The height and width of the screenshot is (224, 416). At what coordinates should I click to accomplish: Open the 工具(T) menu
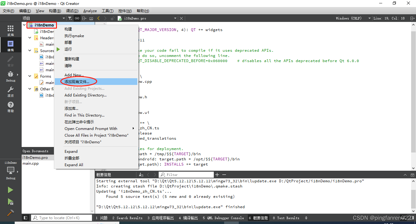point(108,11)
